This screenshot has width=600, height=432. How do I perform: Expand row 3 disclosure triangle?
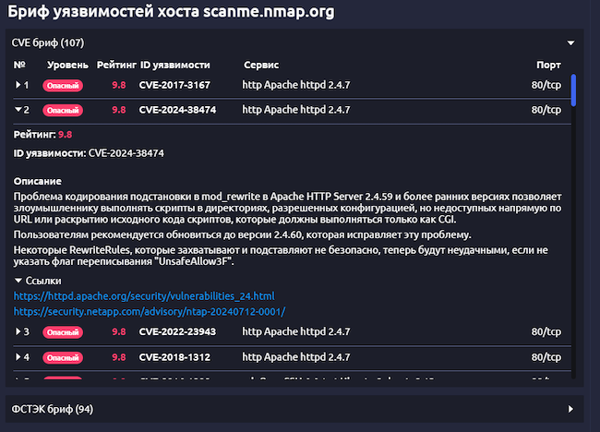click(18, 331)
